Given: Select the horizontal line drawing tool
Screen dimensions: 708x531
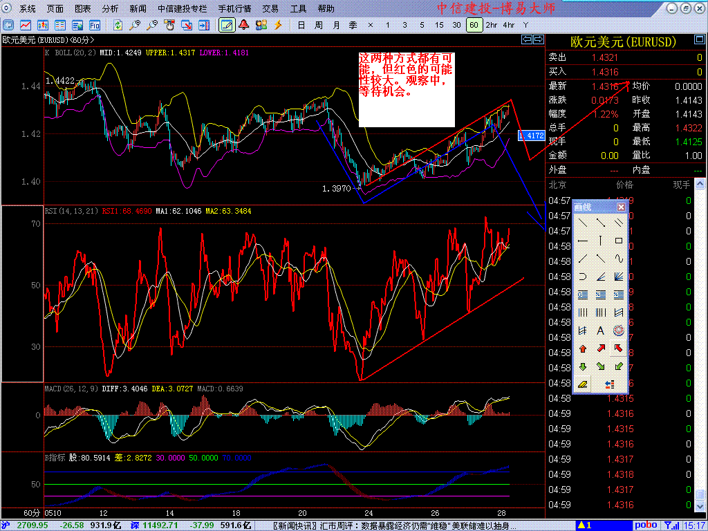Looking at the screenshot, I should (x=583, y=241).
